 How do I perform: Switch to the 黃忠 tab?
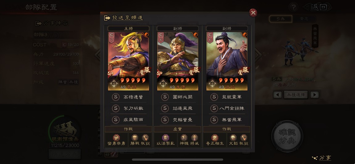point(304,19)
